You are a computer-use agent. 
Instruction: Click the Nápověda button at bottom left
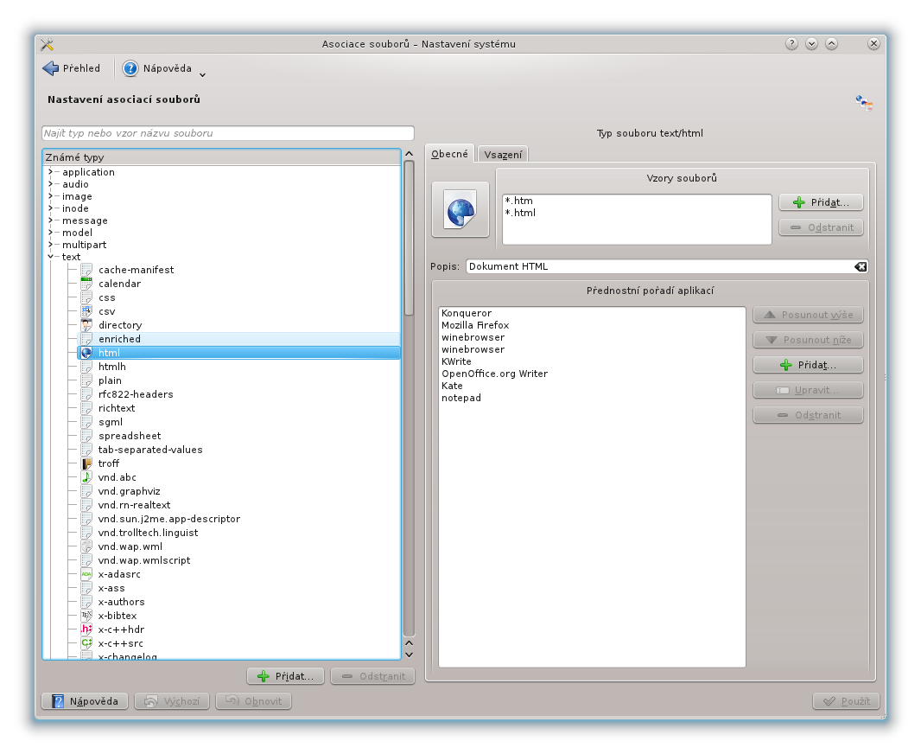click(x=85, y=701)
